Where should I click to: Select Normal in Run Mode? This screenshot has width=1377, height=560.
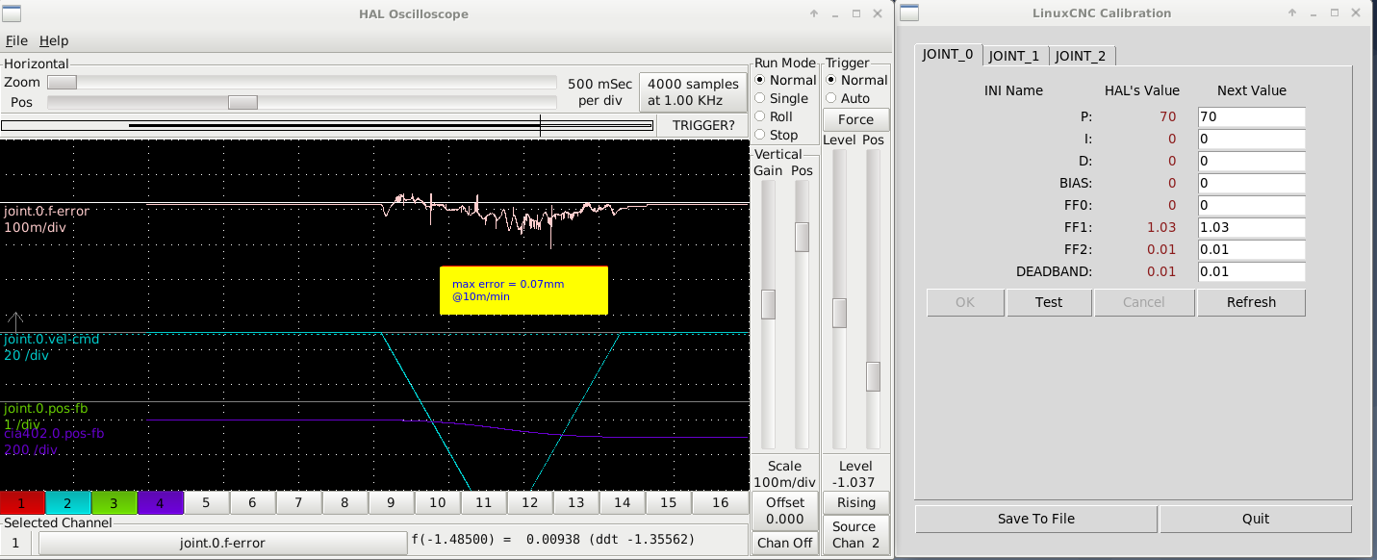(785, 80)
